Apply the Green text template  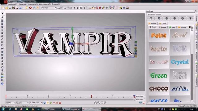click(159, 75)
